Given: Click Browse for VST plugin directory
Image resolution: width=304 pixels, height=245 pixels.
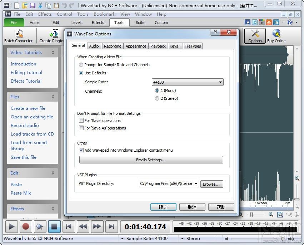Looking at the screenshot, I should [212, 184].
